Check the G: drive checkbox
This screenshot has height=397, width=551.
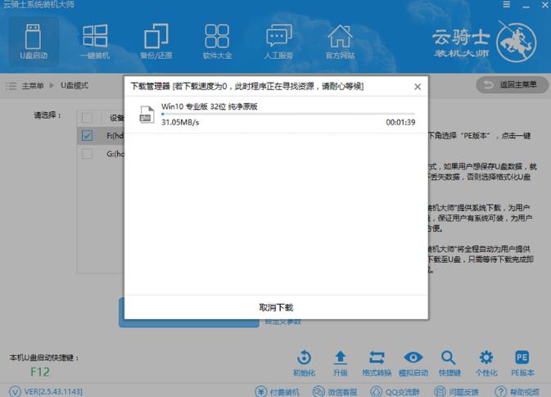(x=87, y=154)
